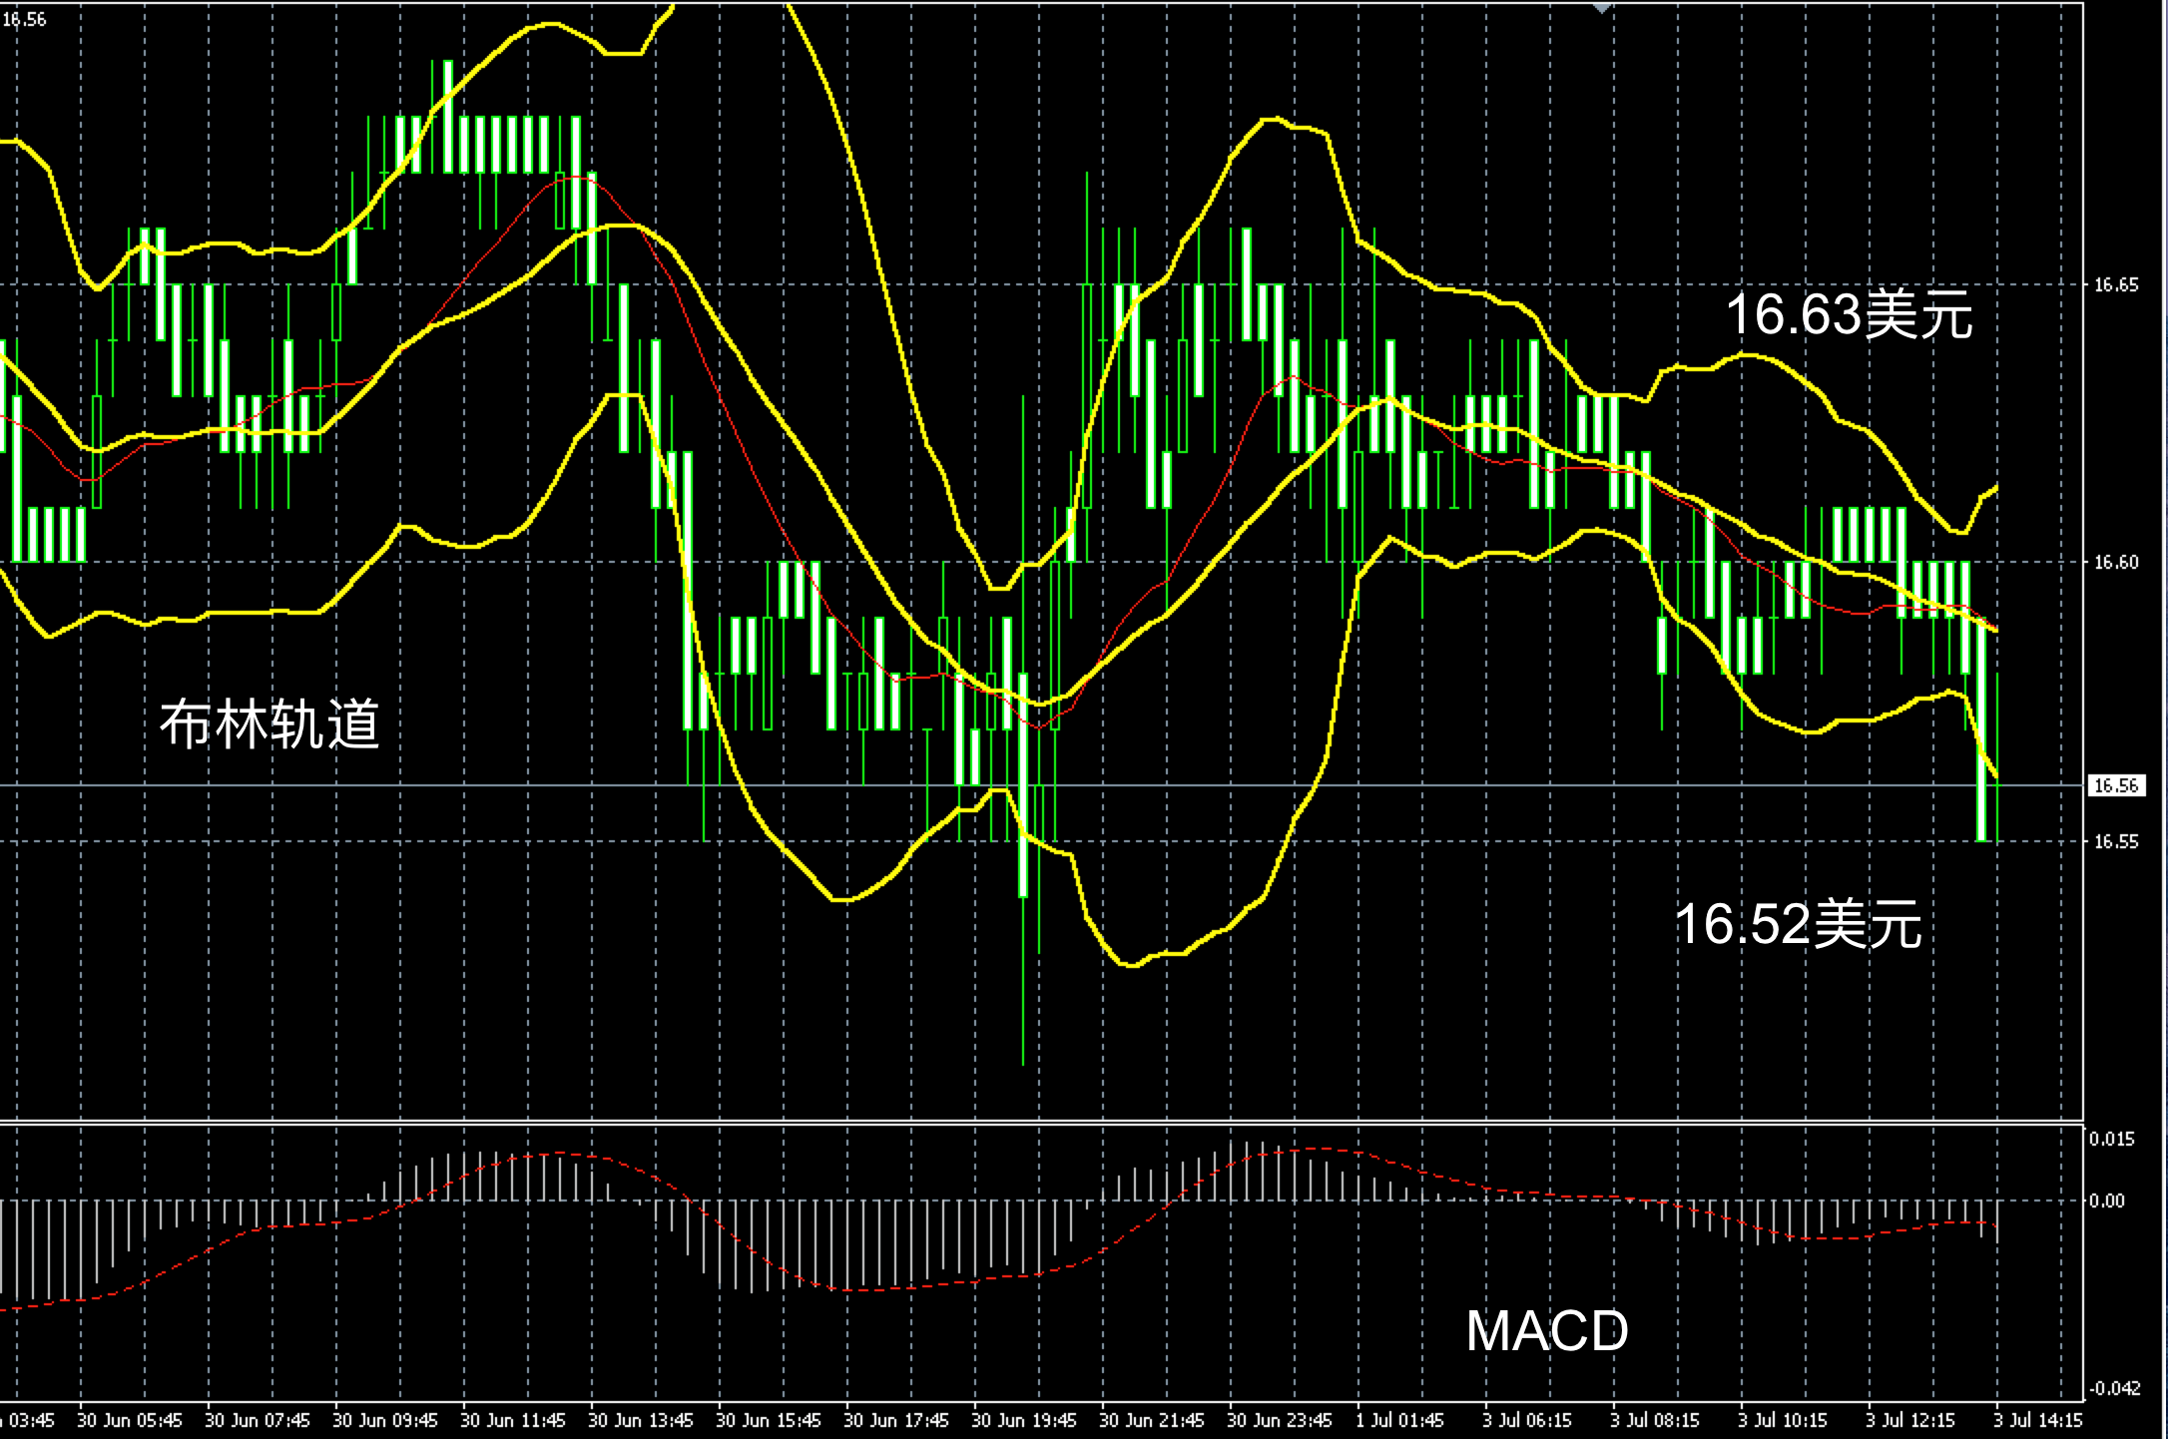The width and height of the screenshot is (2168, 1439).
Task: Click the 0.015 MACD scale value
Action: [x=2112, y=1140]
